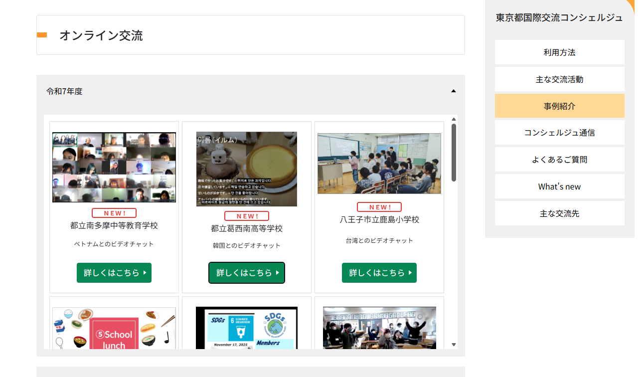Open the cheering students classroom thumbnail
Image resolution: width=641 pixels, height=377 pixels.
379,328
